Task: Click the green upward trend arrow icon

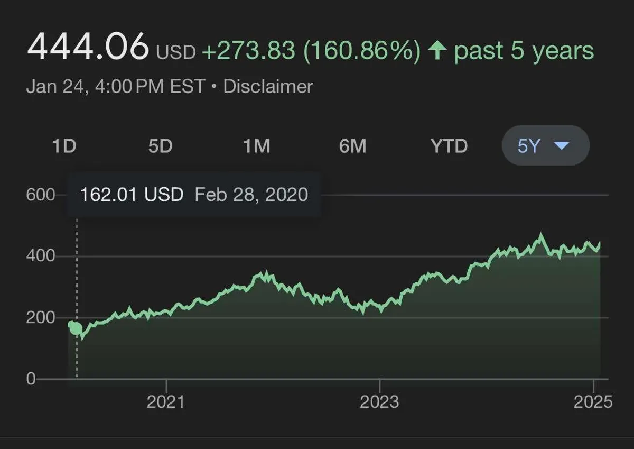Action: click(x=436, y=51)
